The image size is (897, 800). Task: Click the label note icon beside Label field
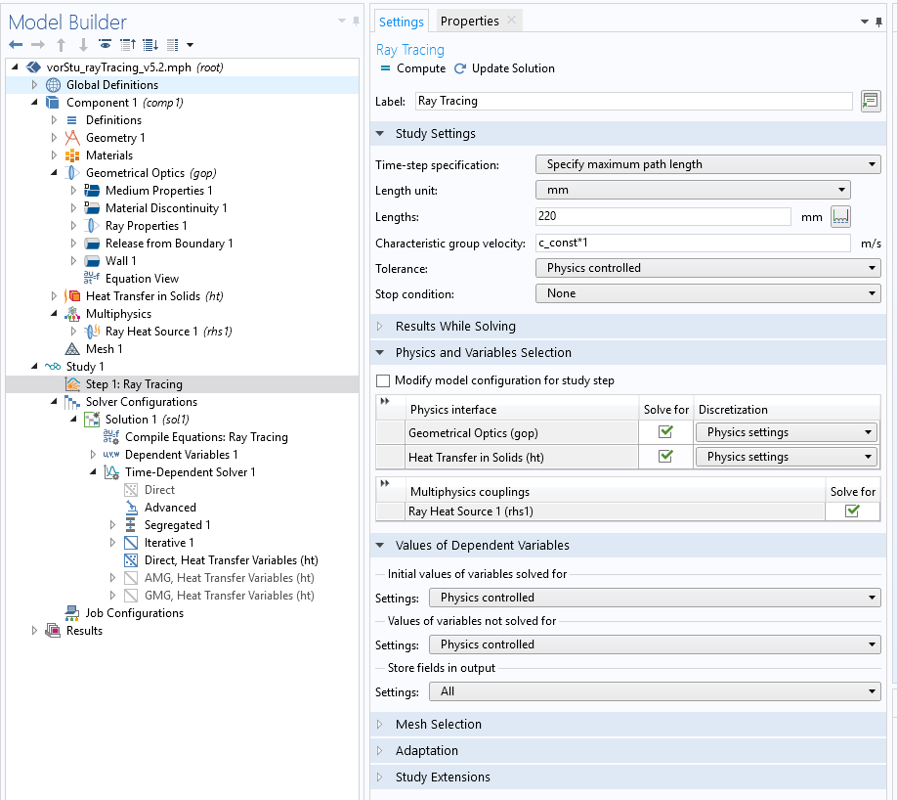[870, 101]
